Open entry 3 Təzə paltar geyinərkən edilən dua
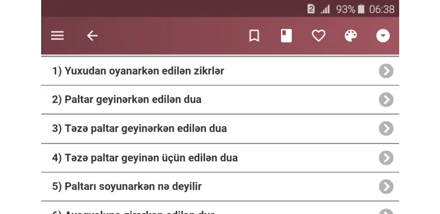This screenshot has width=440, height=214. pyautogui.click(x=220, y=129)
